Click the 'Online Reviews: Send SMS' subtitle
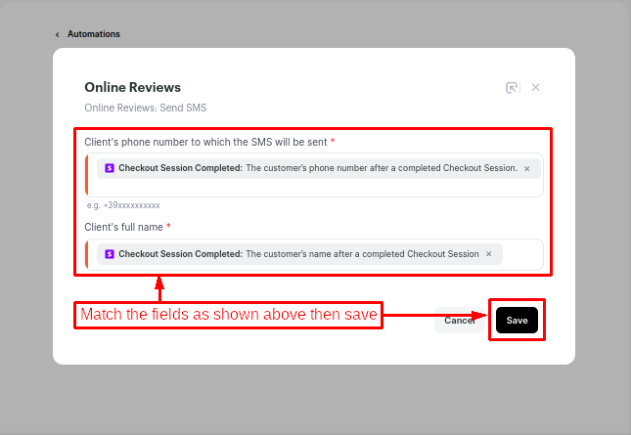The image size is (631, 435). pos(145,108)
